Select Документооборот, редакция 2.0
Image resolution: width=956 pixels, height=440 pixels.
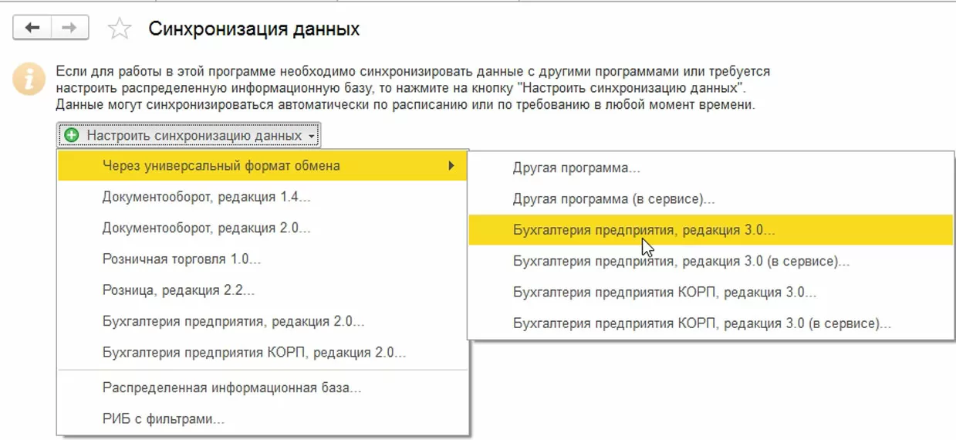(x=262, y=228)
